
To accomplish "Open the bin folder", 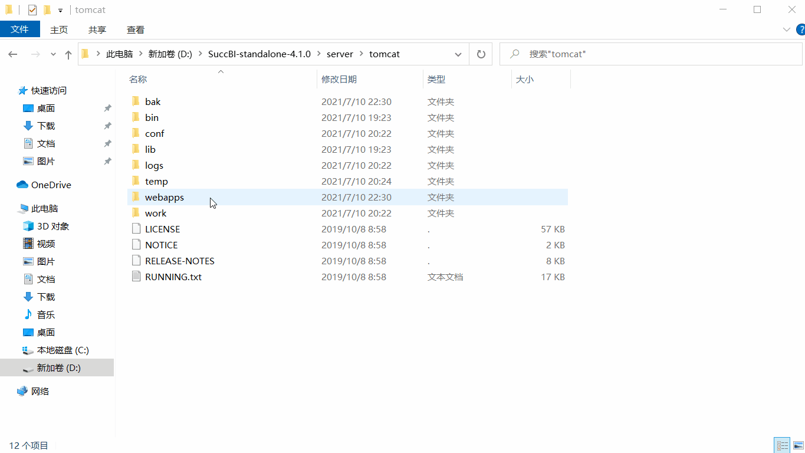I will pos(152,117).
